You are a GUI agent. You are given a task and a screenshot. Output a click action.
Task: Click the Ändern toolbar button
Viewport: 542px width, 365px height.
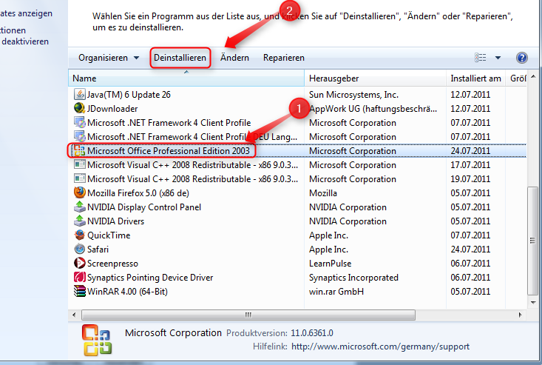[234, 58]
